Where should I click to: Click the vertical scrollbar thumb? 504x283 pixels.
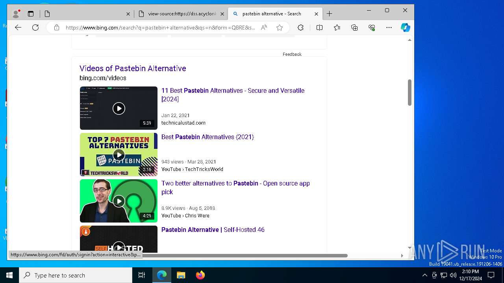click(x=409, y=92)
